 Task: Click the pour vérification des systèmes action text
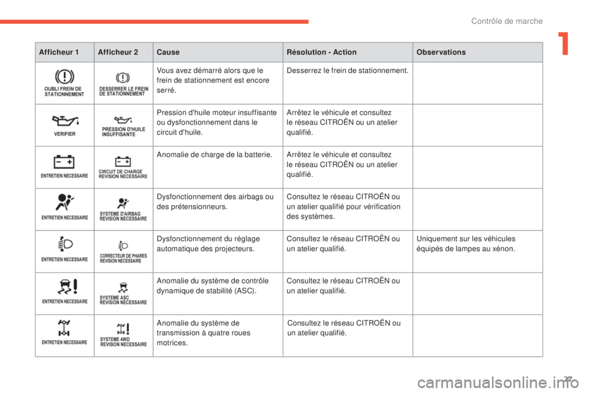[344, 206]
